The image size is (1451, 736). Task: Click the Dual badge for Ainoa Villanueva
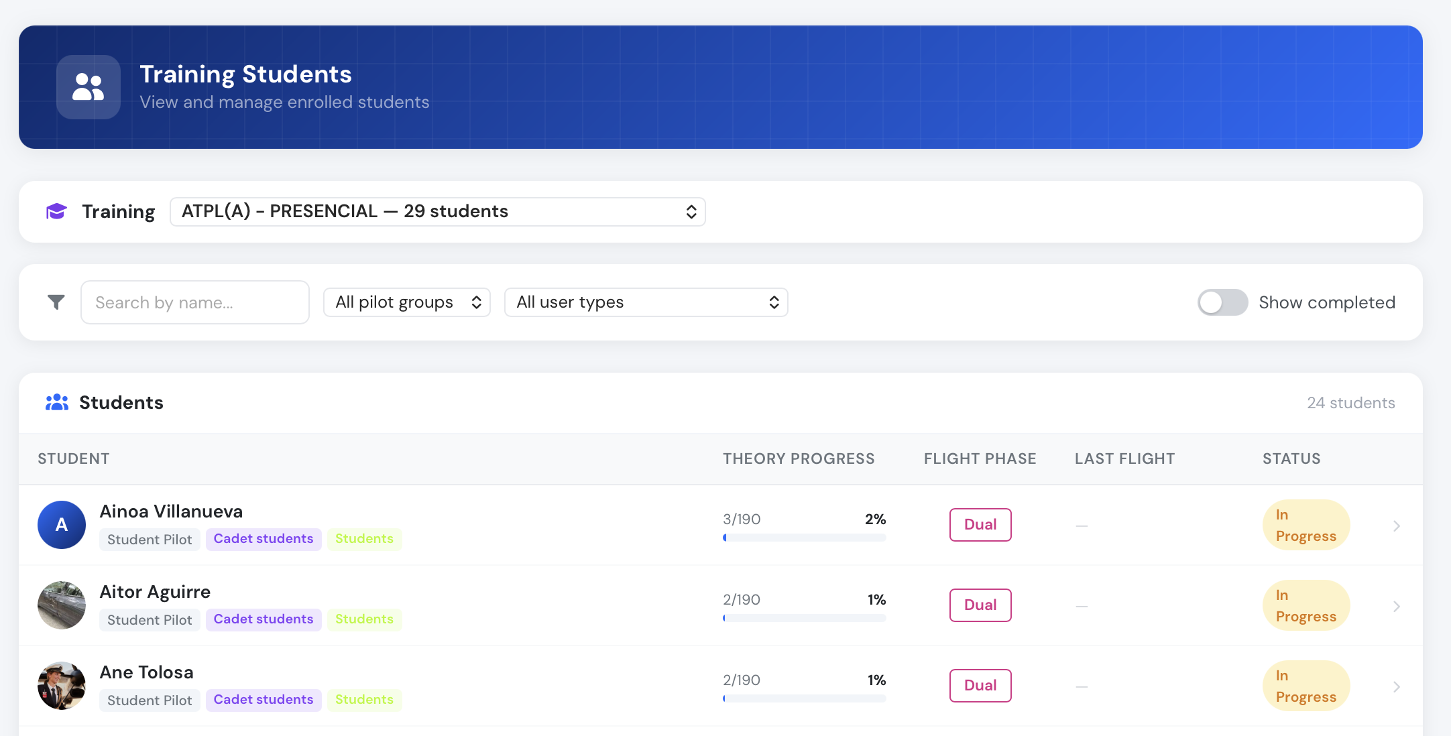980,525
